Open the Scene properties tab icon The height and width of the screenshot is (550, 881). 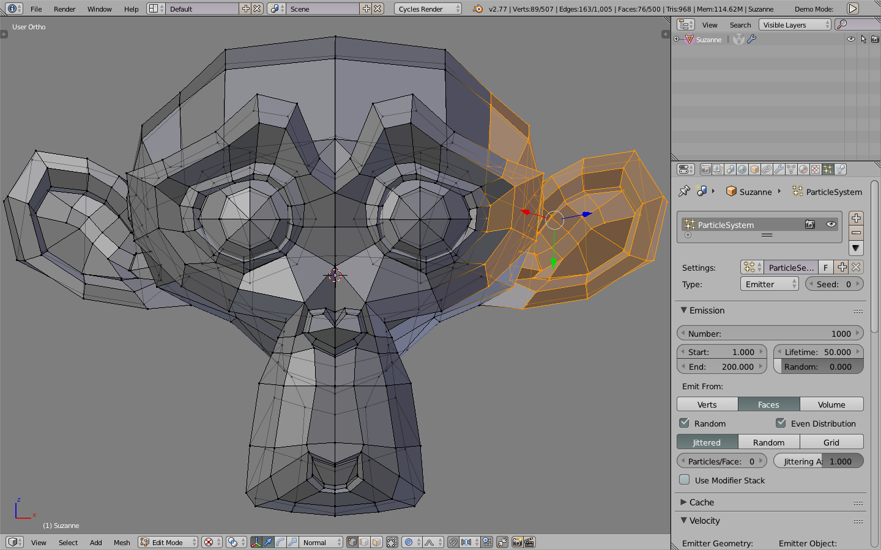(730, 169)
